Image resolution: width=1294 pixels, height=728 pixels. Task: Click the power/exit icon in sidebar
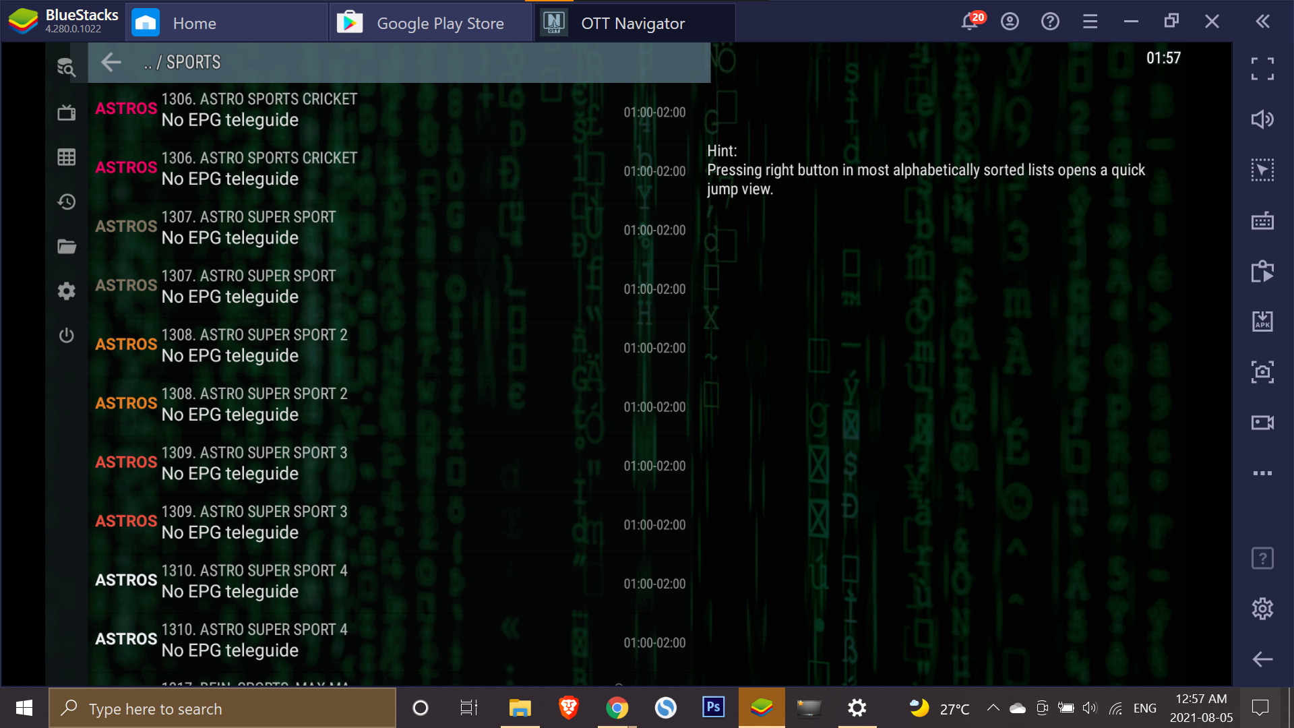point(66,336)
